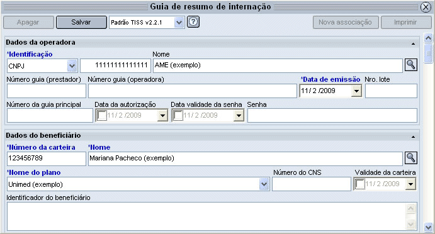Click the main vertical scrollbar thumb
The height and width of the screenshot is (234, 435).
(x=428, y=53)
